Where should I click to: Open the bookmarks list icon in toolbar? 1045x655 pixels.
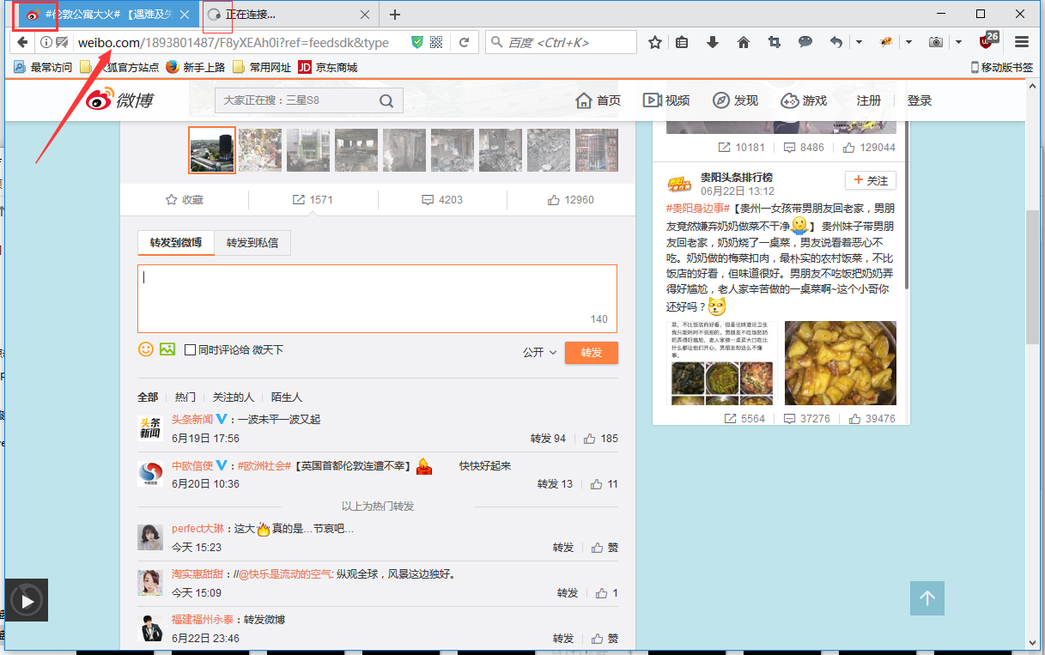coord(682,42)
